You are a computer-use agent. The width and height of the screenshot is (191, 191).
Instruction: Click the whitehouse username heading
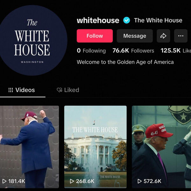[x=98, y=20]
